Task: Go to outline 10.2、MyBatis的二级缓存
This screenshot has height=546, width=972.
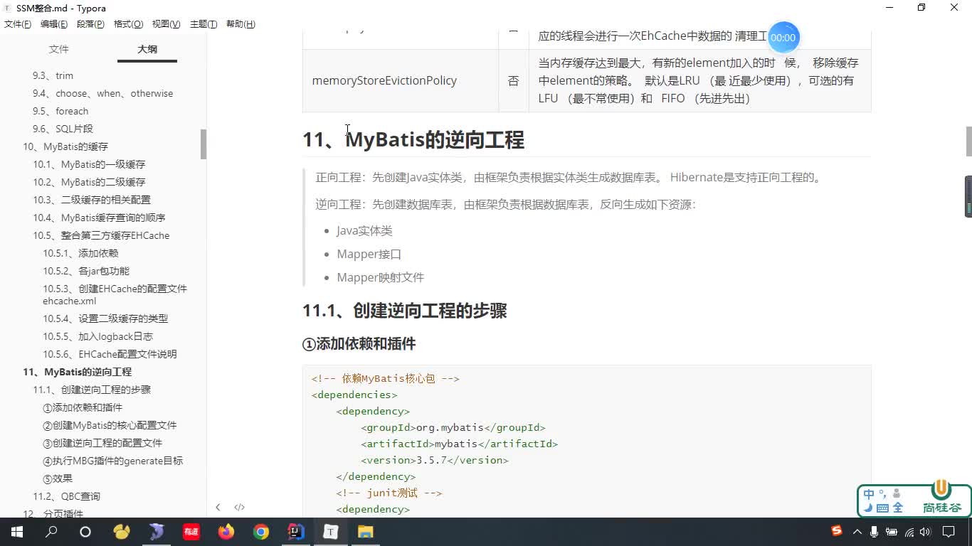Action: pyautogui.click(x=89, y=182)
